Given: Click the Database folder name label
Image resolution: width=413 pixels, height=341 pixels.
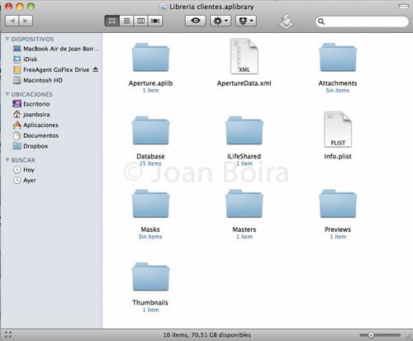Looking at the screenshot, I should 150,156.
